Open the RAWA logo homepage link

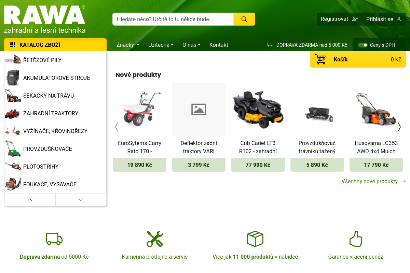[45, 19]
